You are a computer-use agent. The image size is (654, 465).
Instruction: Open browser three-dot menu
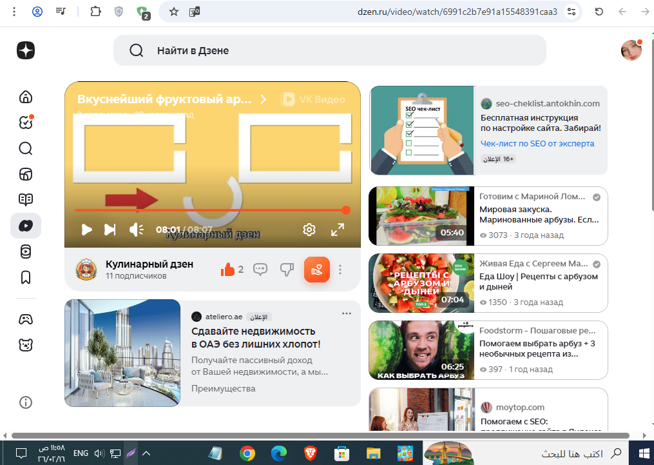tap(14, 12)
